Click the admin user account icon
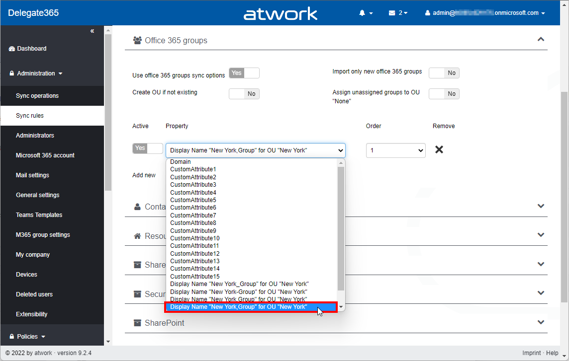This screenshot has width=569, height=361. coord(427,13)
